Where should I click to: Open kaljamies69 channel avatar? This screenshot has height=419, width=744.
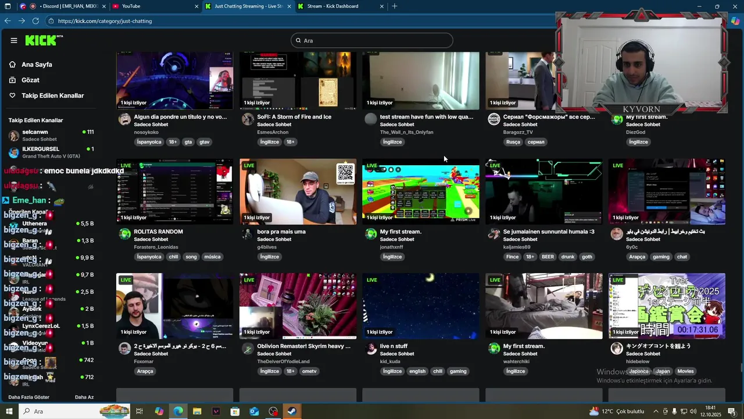(x=494, y=234)
